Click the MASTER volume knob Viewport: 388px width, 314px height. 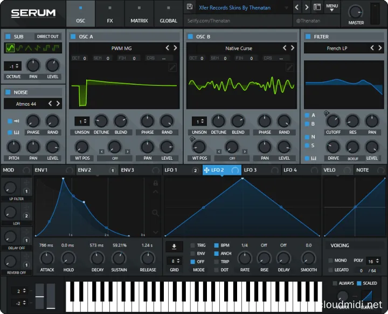tap(356, 12)
